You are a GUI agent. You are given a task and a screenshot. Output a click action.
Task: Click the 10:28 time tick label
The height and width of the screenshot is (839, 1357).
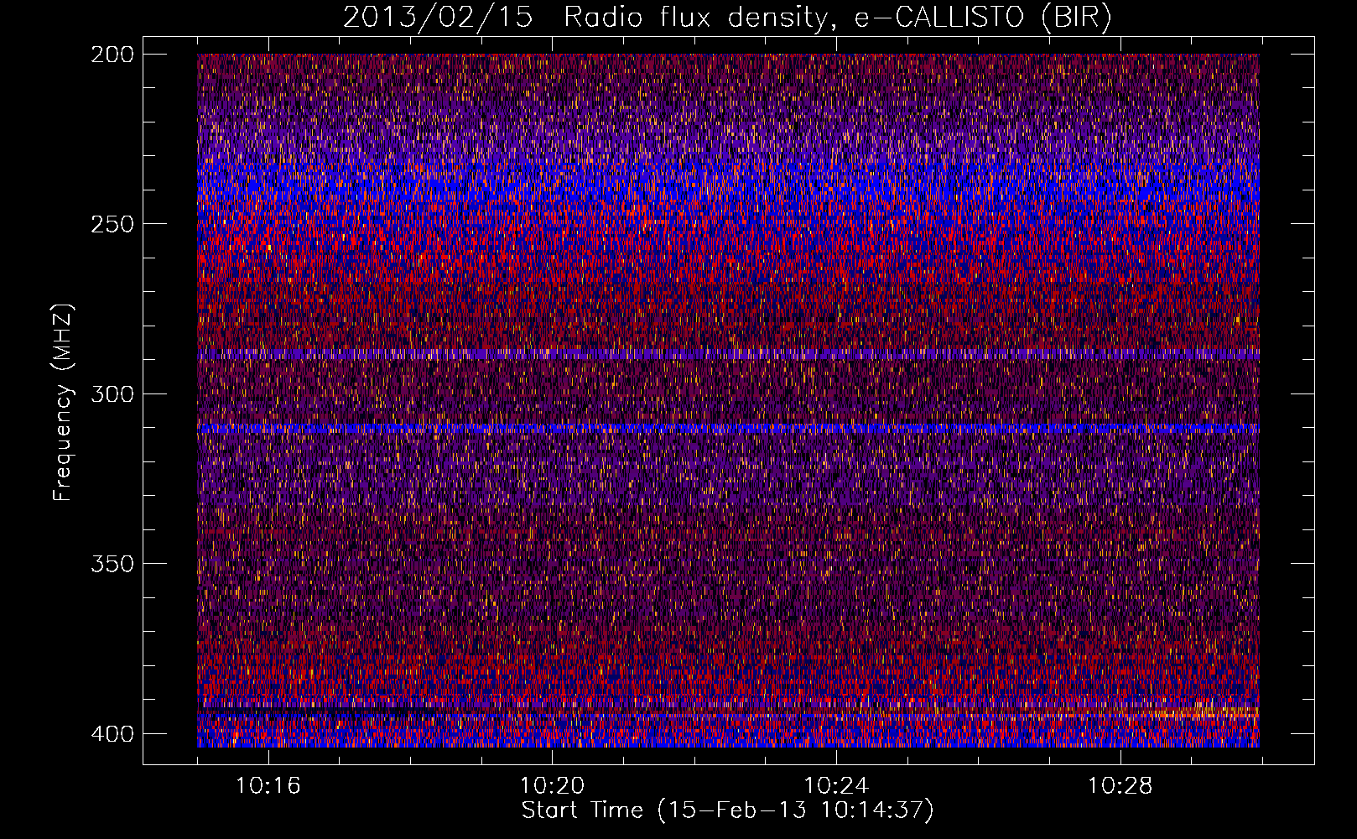pos(1120,786)
